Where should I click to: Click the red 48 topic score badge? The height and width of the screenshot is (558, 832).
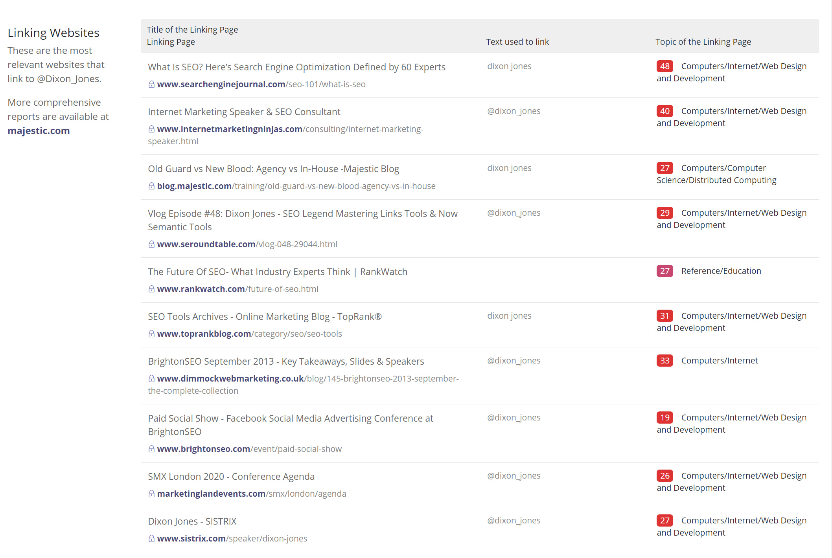665,66
